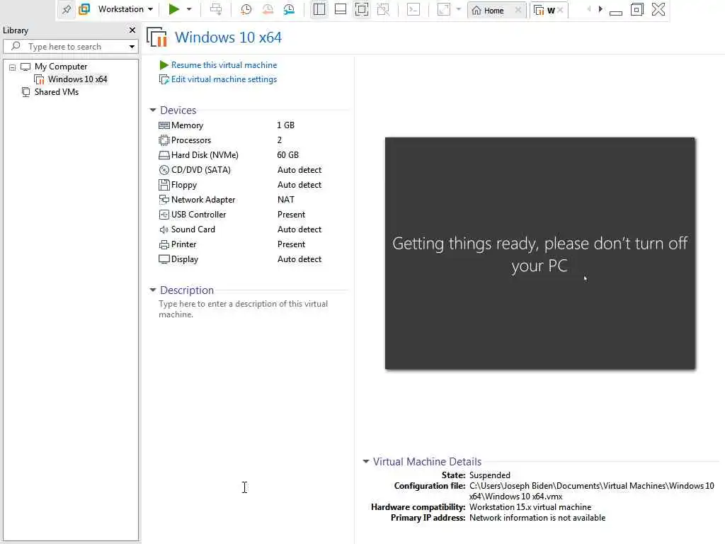
Task: Click the VMware Workstation logo icon
Action: 84,9
